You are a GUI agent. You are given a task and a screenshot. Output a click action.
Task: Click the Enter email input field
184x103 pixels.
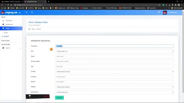pyautogui.click(x=114, y=56)
